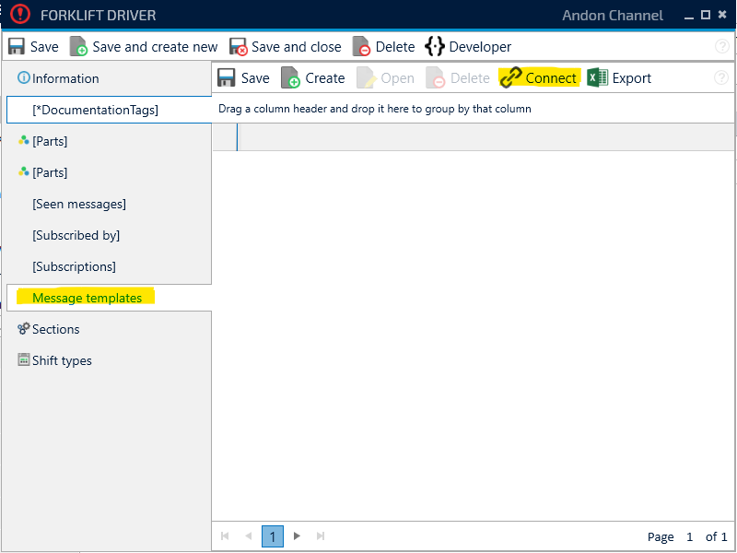This screenshot has width=737, height=553.
Task: Click the Save and create new icon
Action: click(x=79, y=47)
